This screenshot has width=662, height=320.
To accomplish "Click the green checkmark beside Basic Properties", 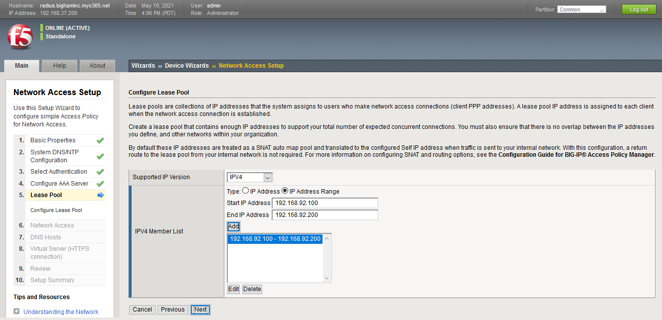I will 100,140.
